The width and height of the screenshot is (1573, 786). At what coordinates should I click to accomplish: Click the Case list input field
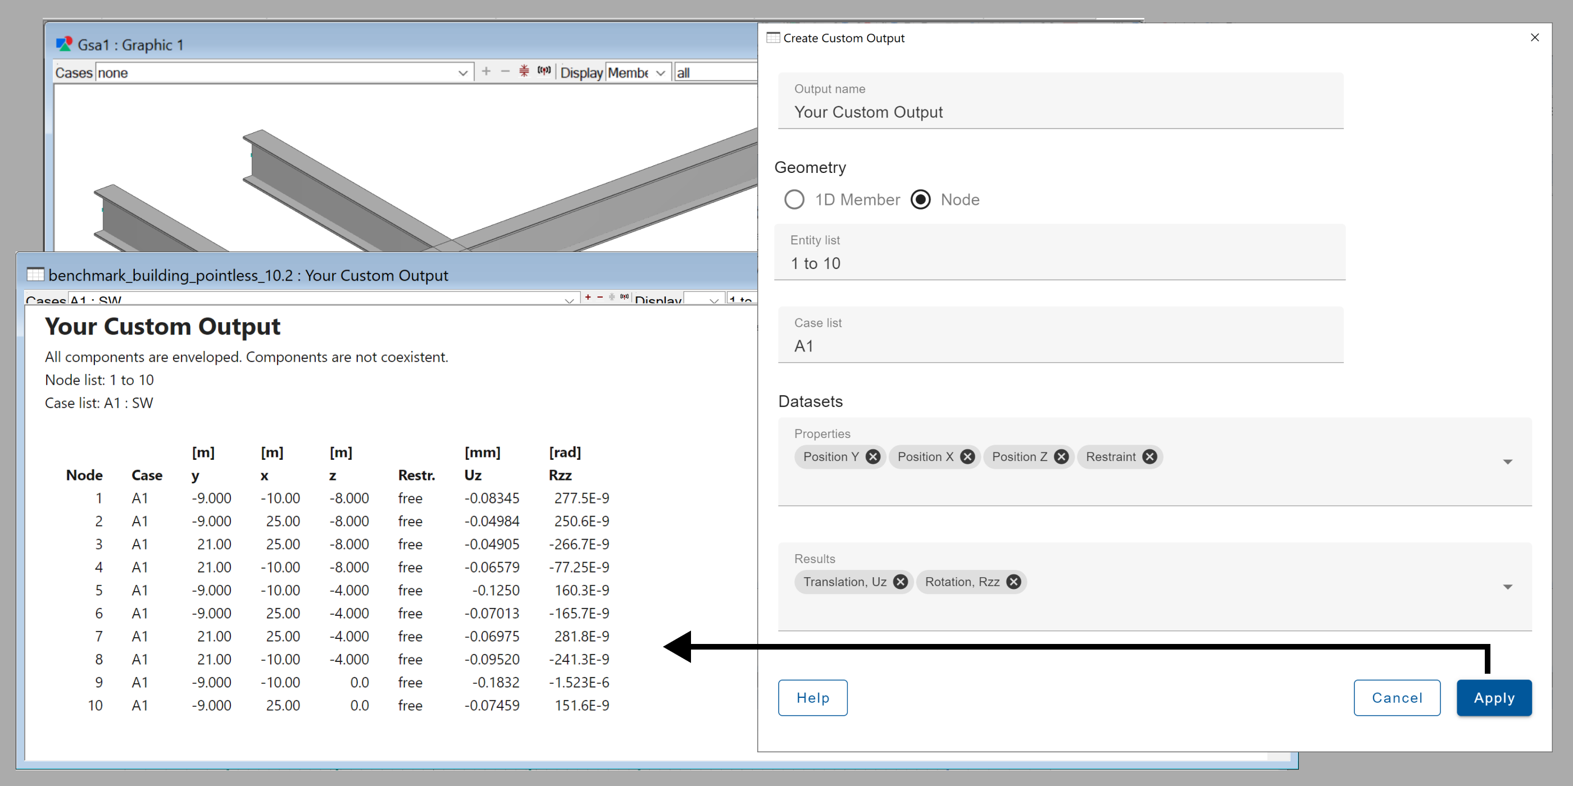[x=1060, y=346]
